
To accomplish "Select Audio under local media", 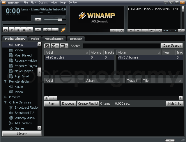I will (19, 45).
